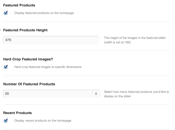The width and height of the screenshot is (175, 130).
Task: Open the Number Of Featured Products dropdown
Action: tap(51, 94)
